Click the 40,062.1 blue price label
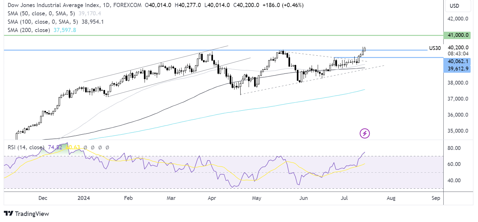 click(x=457, y=61)
